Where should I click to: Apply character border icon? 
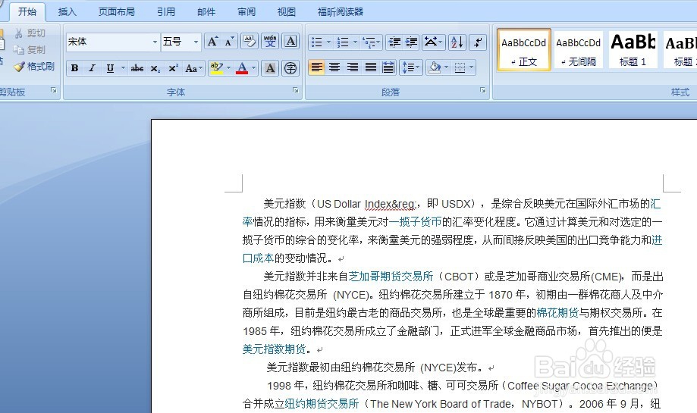click(290, 42)
